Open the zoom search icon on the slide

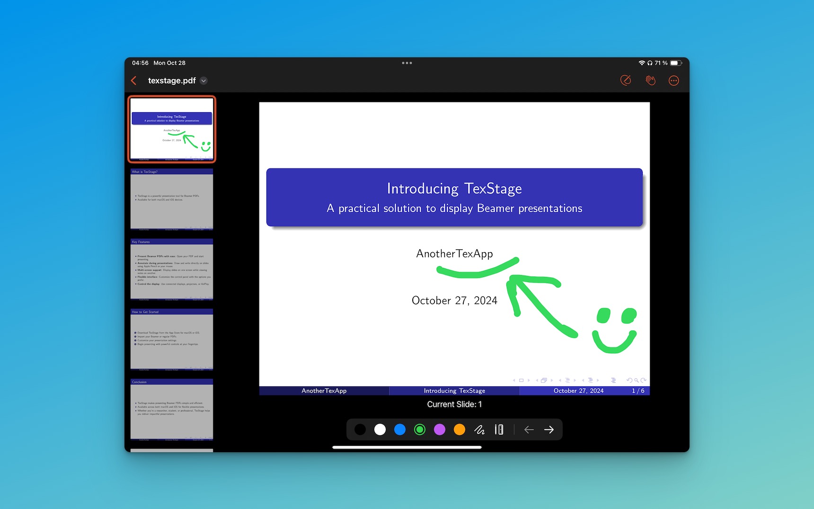click(x=636, y=380)
